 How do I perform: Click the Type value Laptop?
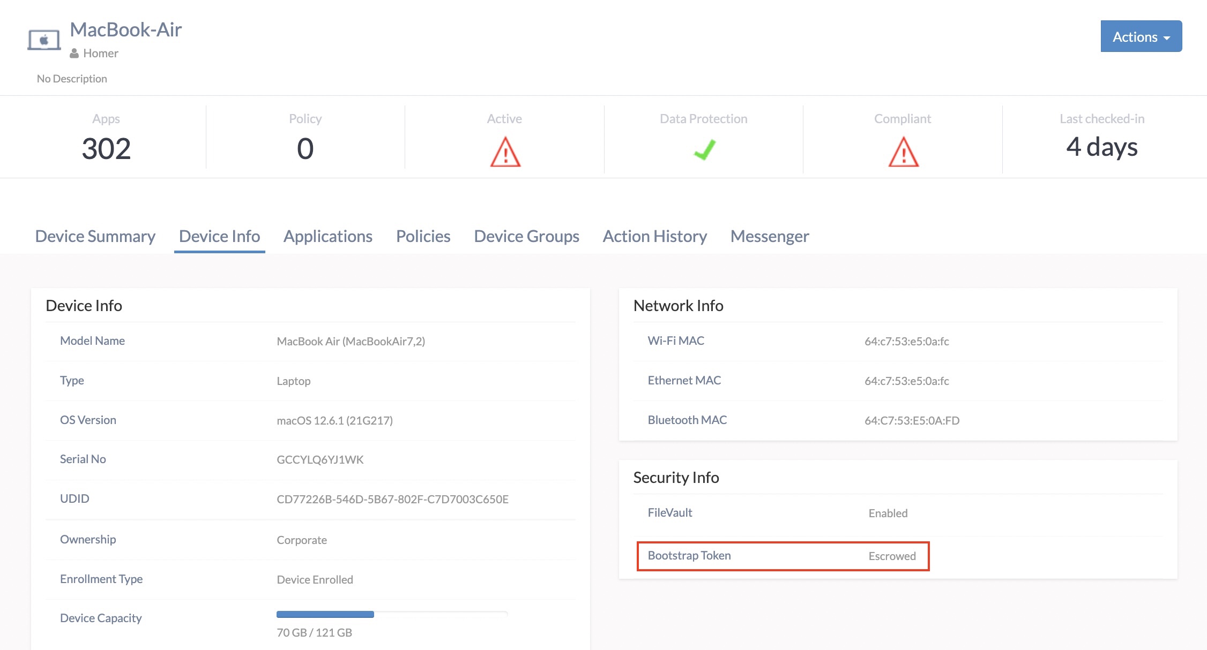point(294,381)
